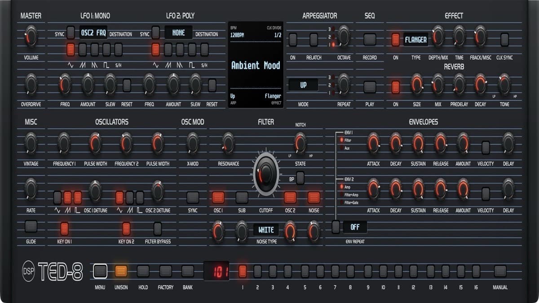Toggle the HOLD button
The height and width of the screenshot is (303, 539).
pyautogui.click(x=143, y=271)
